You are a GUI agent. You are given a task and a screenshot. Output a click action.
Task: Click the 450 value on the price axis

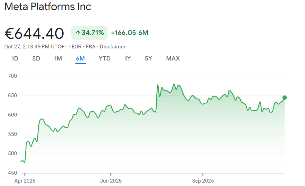[x=12, y=173]
